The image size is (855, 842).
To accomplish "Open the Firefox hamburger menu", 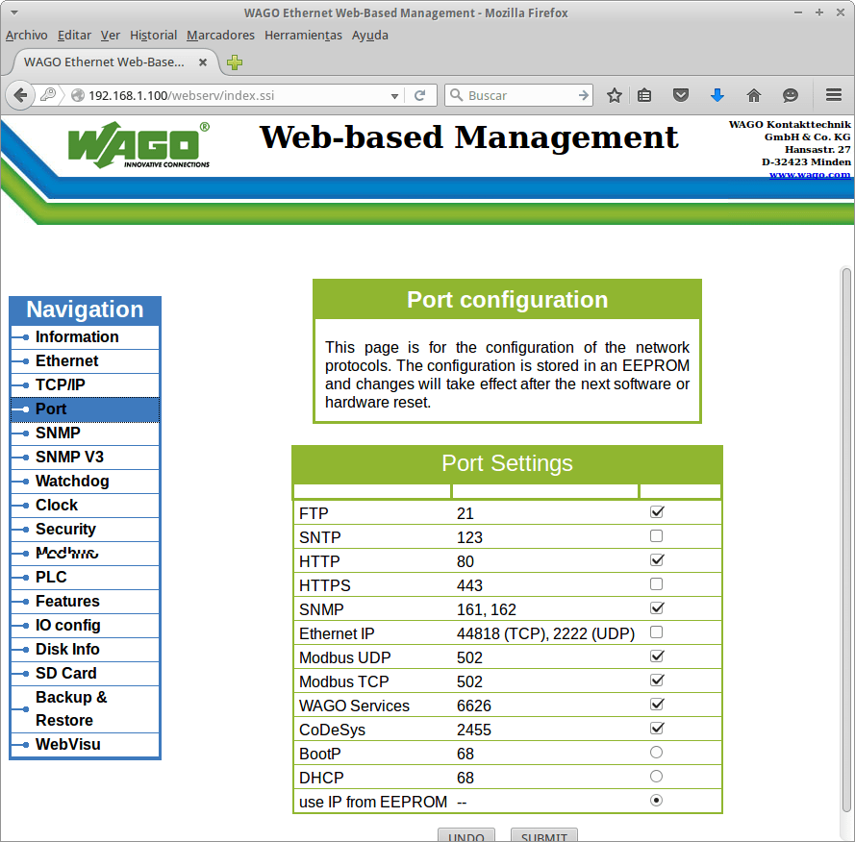I will pos(833,95).
